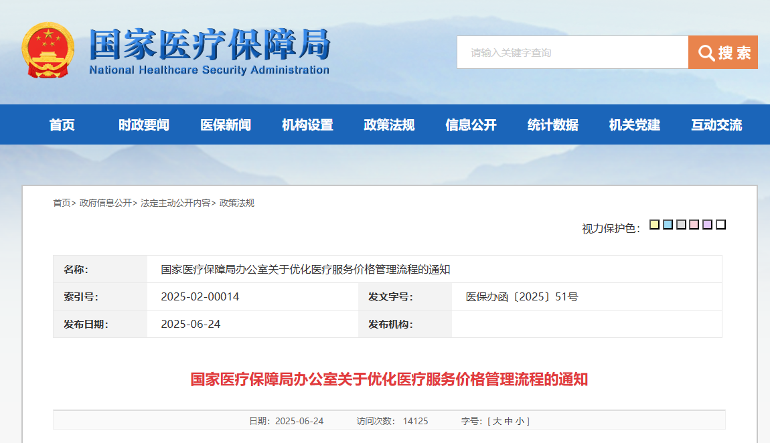The image size is (770, 443).
Task: Go to the 医保新闻 navigation item
Action: (x=226, y=125)
